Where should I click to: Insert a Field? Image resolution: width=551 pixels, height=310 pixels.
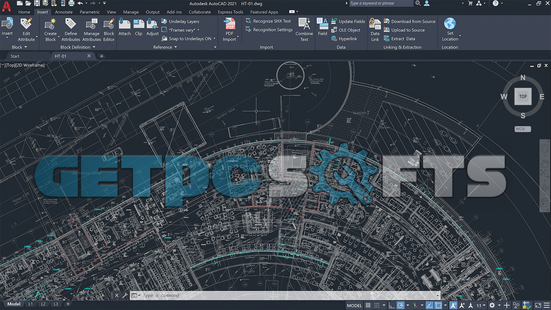tap(323, 27)
